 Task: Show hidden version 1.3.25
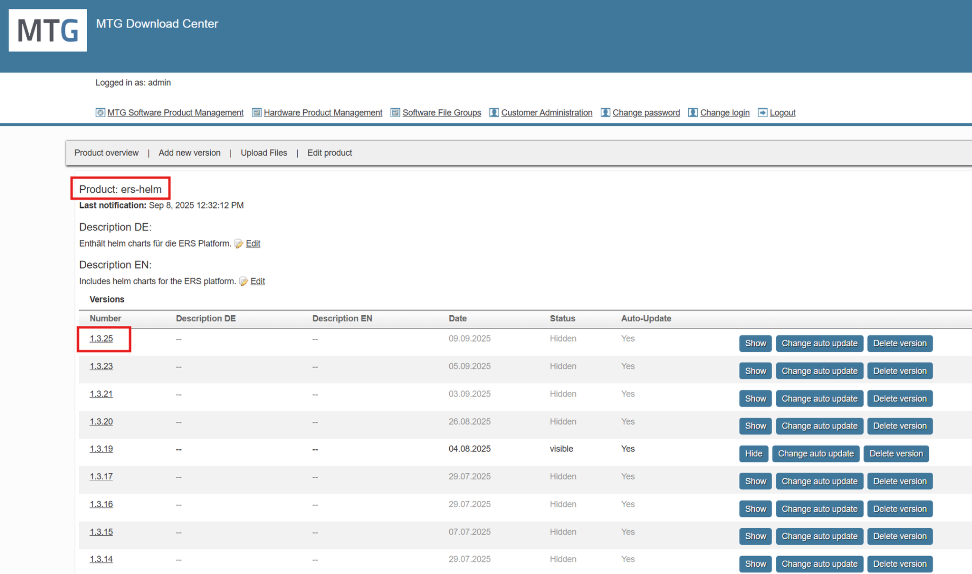click(x=755, y=344)
